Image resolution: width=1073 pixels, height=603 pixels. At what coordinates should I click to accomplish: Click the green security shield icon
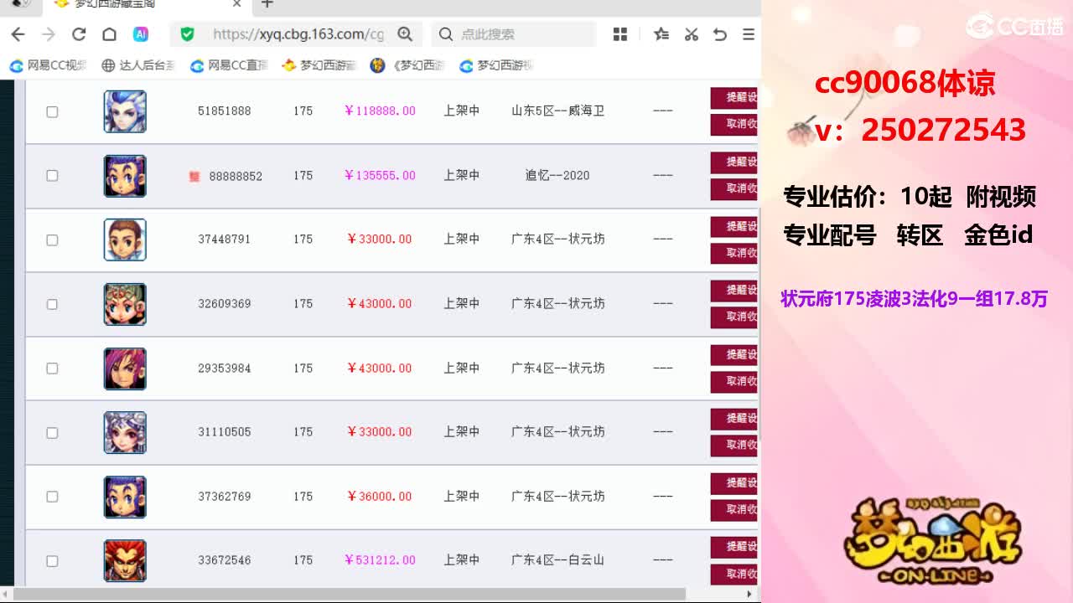click(x=188, y=34)
